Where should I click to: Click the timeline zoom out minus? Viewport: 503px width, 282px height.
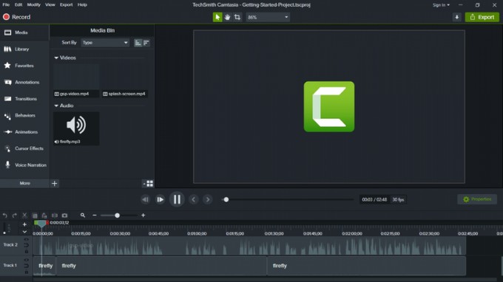95,216
